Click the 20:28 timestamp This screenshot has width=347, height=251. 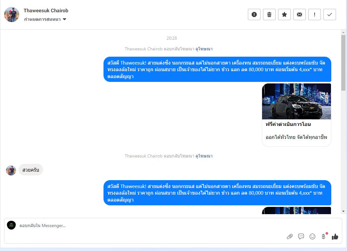[x=172, y=38]
